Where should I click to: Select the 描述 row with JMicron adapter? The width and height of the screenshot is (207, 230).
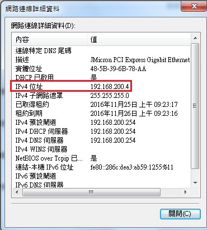(101, 60)
